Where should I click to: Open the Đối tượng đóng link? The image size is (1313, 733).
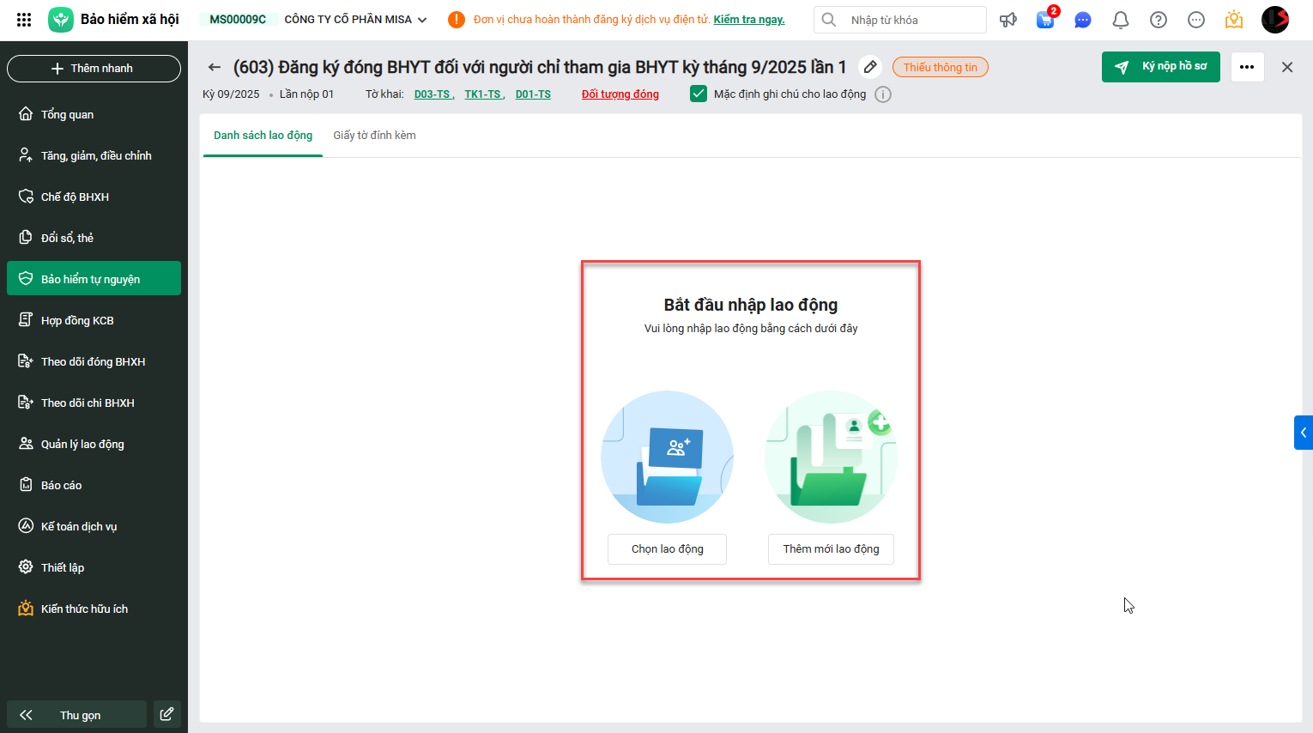click(620, 94)
